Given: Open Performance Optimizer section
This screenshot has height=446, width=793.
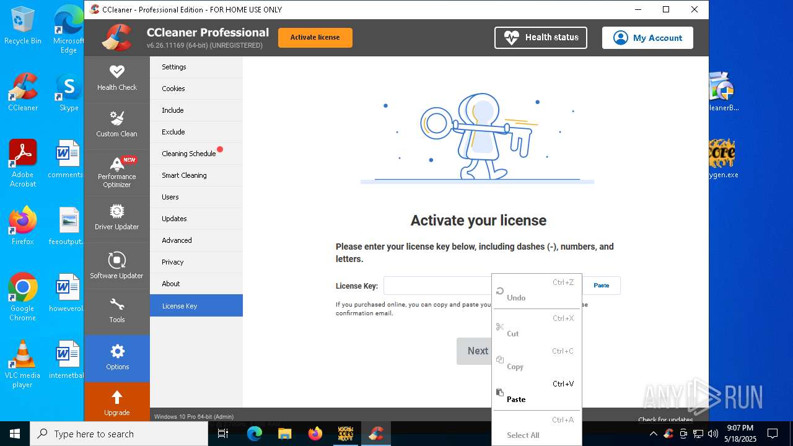Looking at the screenshot, I should pyautogui.click(x=116, y=172).
